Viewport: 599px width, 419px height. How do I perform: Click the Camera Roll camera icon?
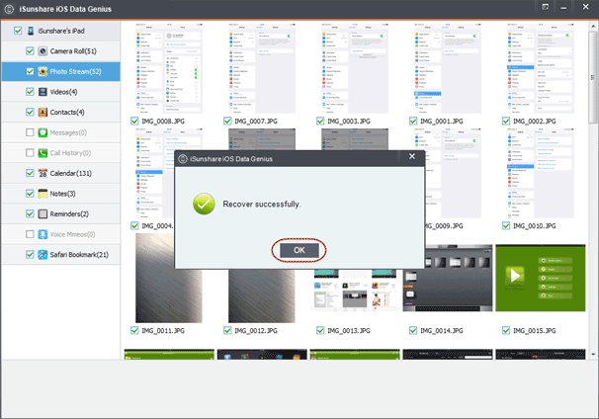[x=43, y=51]
